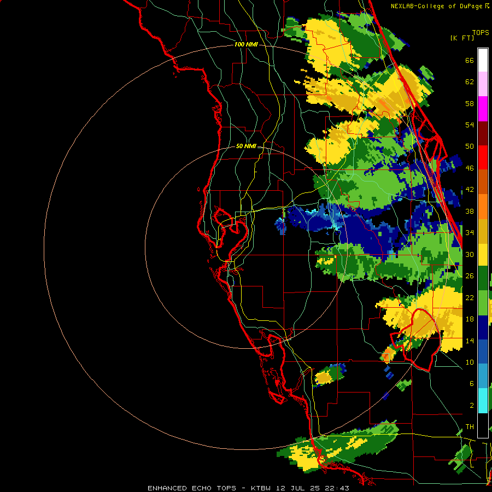Click the 62 legend value
492x492 pixels.
[470, 82]
